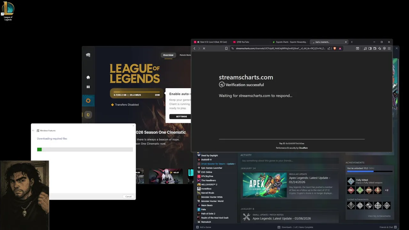Select Driver Booster for Steam in library
The width and height of the screenshot is (409, 230).
pyautogui.click(x=216, y=164)
